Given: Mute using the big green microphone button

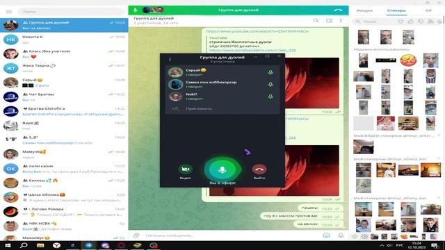Looking at the screenshot, I should [222, 169].
